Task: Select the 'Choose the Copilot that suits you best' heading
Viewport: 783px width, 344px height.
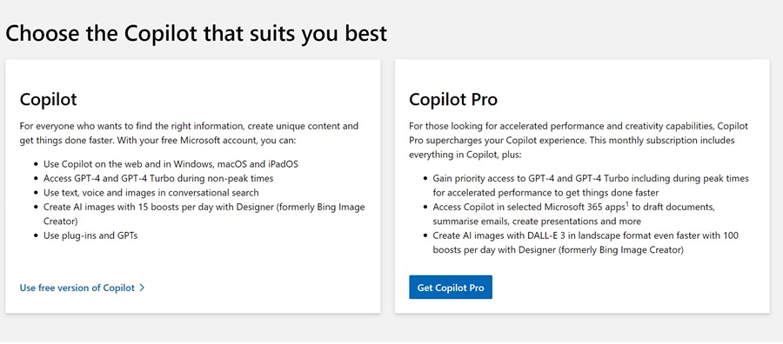Action: pos(197,33)
